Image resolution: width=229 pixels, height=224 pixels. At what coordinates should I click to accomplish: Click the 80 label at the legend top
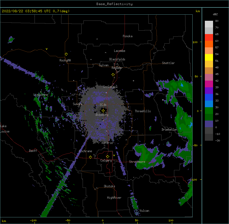(217, 21)
